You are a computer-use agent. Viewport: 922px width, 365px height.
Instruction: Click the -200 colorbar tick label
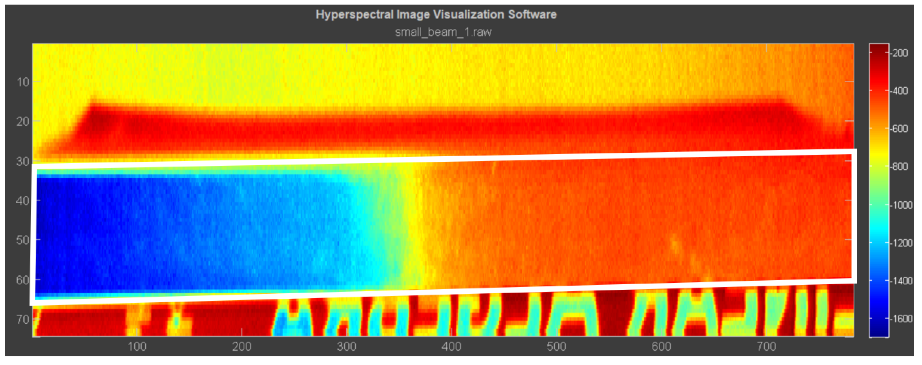click(900, 53)
